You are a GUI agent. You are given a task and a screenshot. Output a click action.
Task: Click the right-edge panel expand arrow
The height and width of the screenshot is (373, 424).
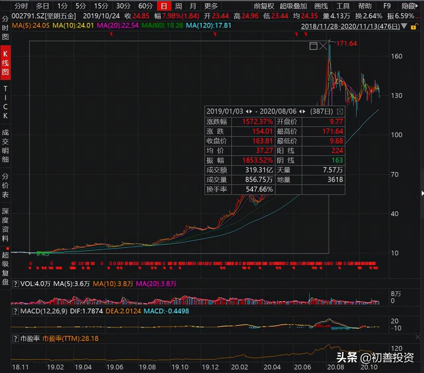click(422, 193)
